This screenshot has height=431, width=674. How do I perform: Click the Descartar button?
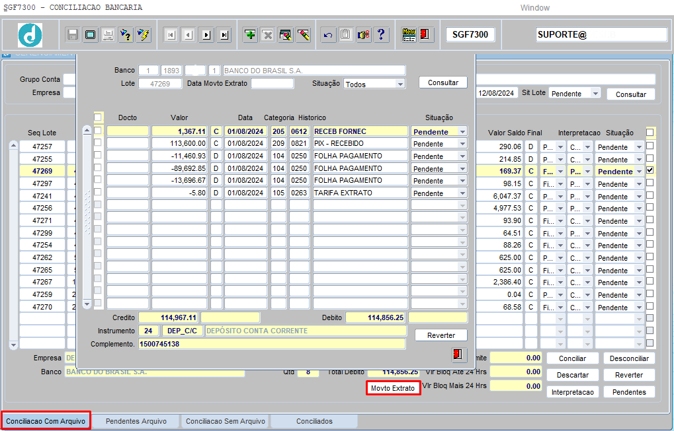(x=572, y=375)
